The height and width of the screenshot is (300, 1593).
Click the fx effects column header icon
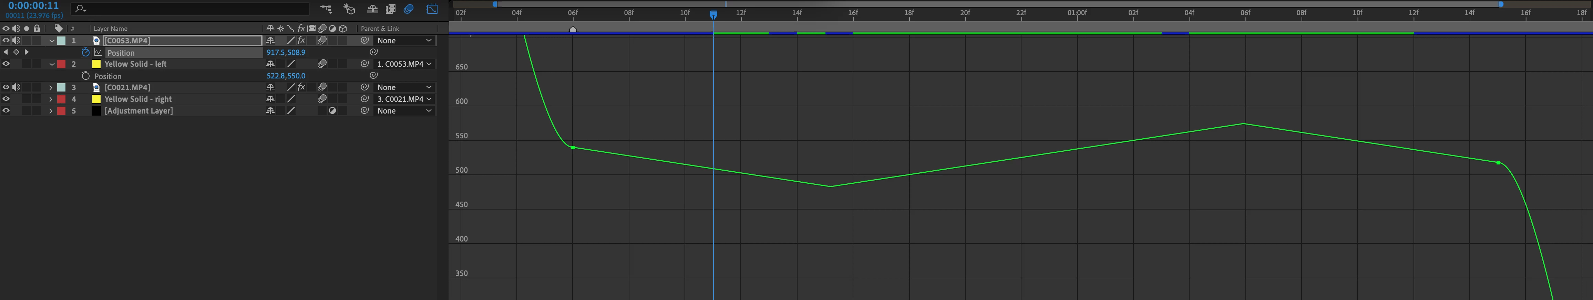(x=301, y=29)
